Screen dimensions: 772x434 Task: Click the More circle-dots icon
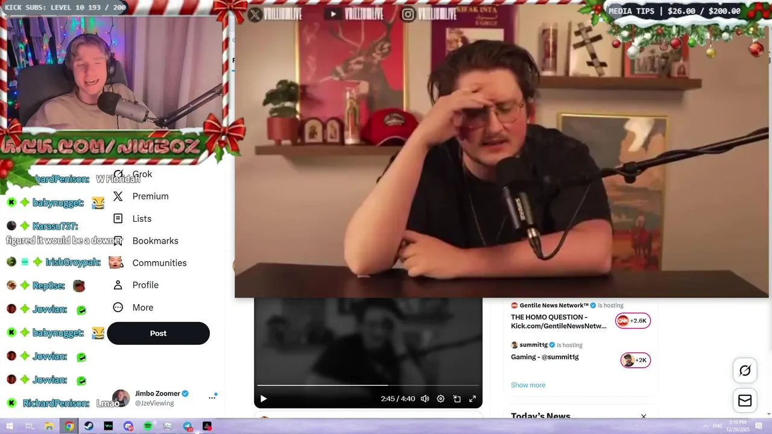point(118,307)
